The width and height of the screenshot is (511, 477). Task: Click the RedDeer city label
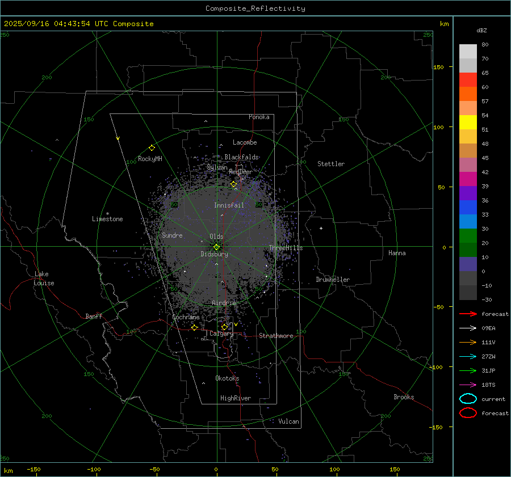click(241, 172)
